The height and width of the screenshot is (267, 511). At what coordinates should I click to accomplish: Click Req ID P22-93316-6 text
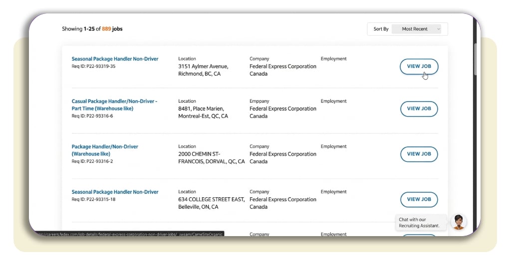[x=92, y=116]
